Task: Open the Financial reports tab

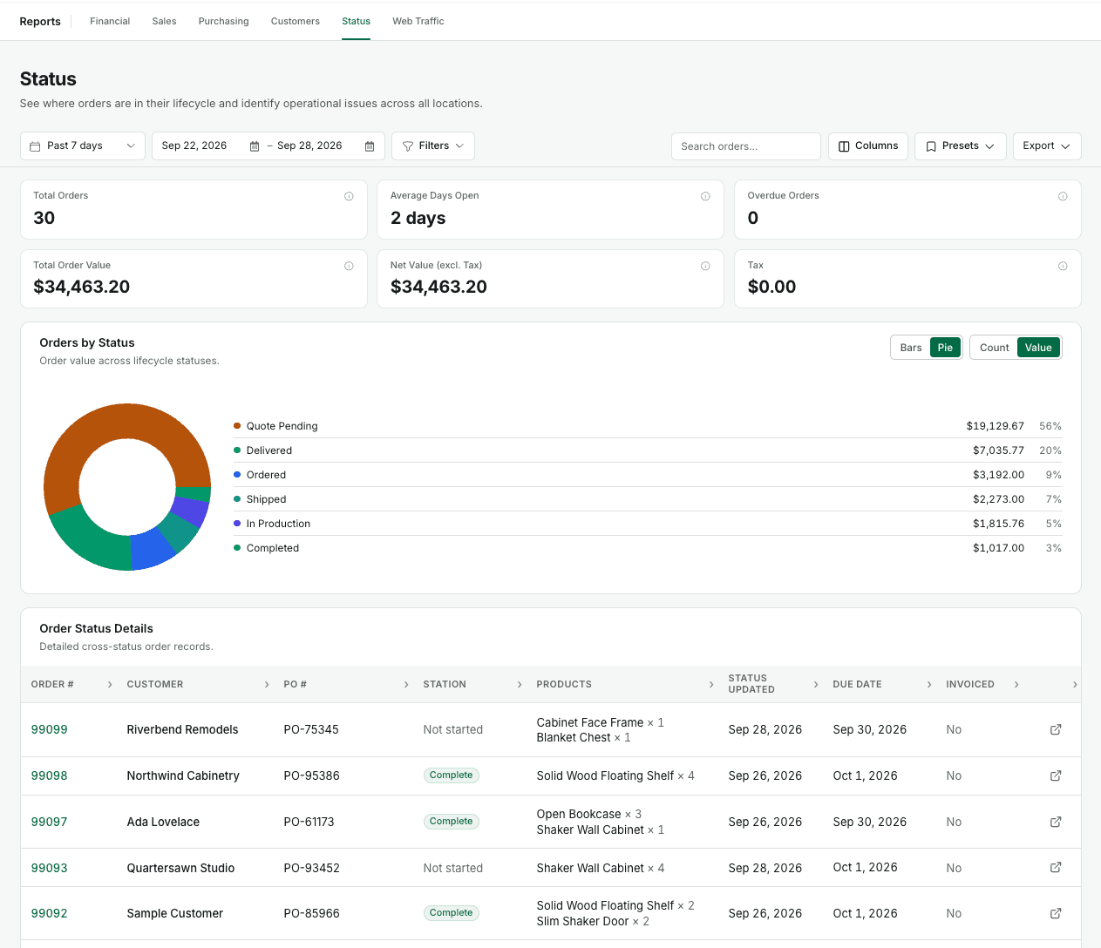Action: click(x=110, y=21)
